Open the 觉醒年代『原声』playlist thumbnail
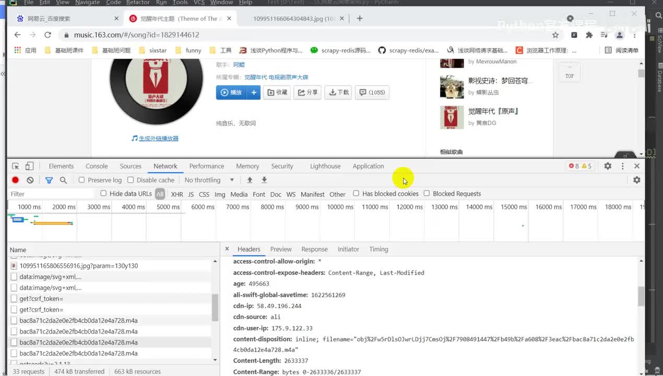The width and height of the screenshot is (663, 376). click(452, 117)
